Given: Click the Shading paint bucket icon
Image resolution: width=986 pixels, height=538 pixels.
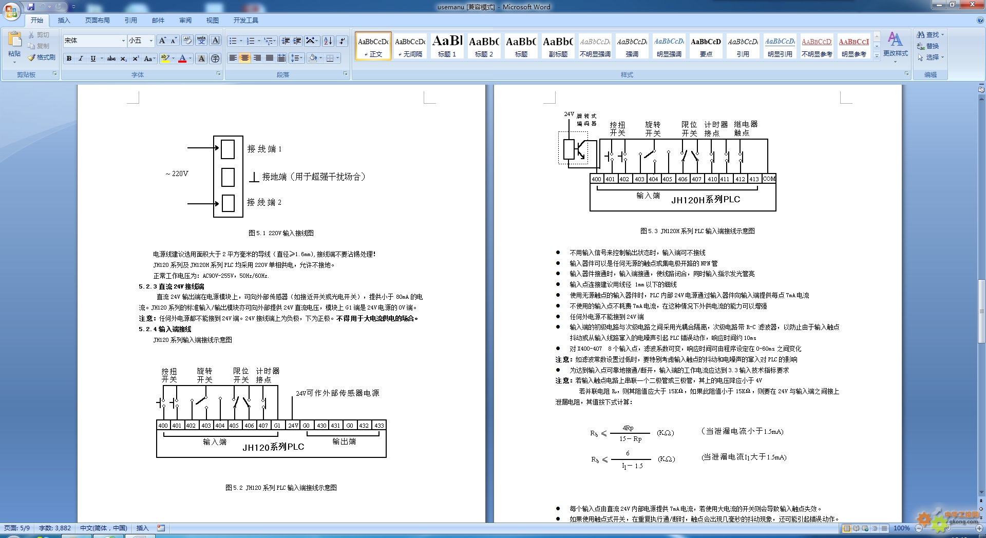Looking at the screenshot, I should [313, 58].
